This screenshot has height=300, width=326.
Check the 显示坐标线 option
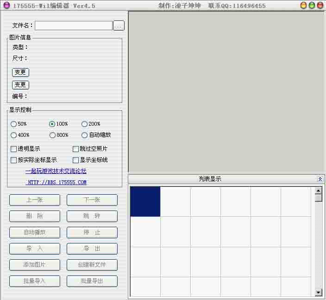(x=75, y=160)
